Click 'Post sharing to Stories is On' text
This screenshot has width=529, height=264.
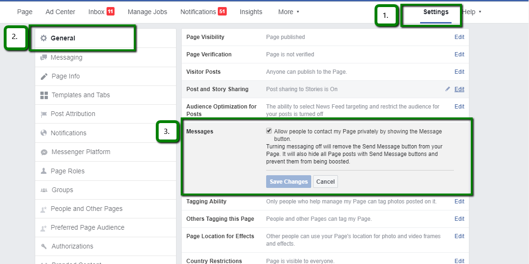pyautogui.click(x=302, y=89)
